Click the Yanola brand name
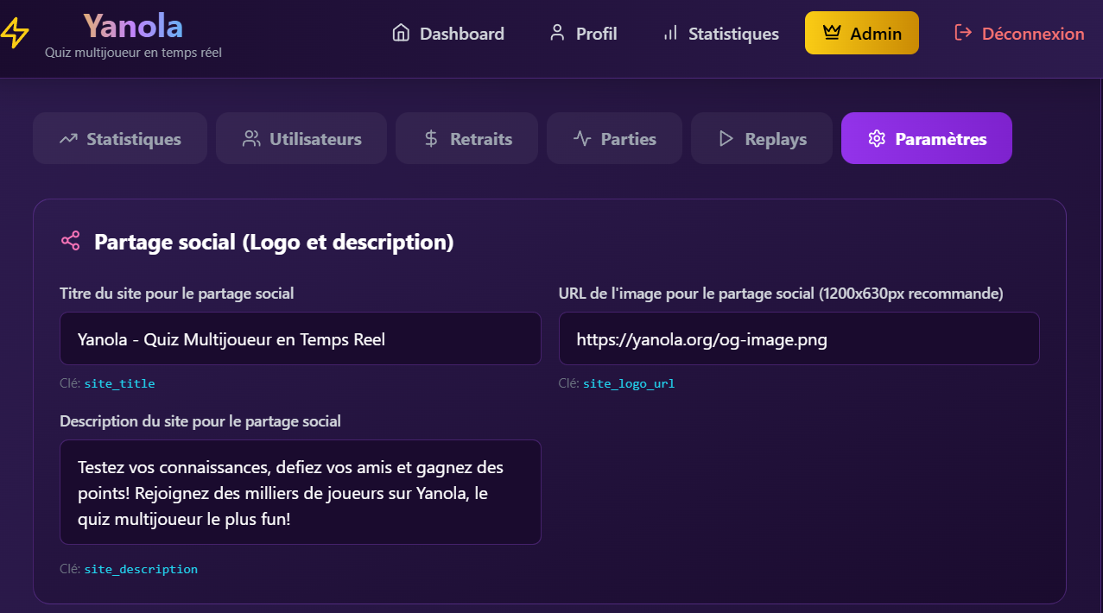Screen dimensions: 1103x613 133,26
